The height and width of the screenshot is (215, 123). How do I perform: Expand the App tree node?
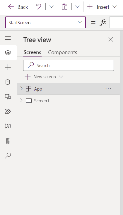coord(21,89)
